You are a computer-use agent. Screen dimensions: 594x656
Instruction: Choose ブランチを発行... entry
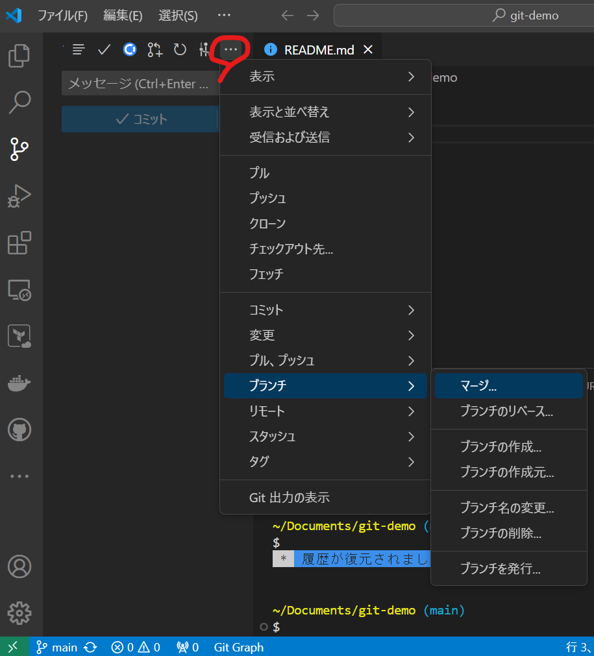(508, 568)
